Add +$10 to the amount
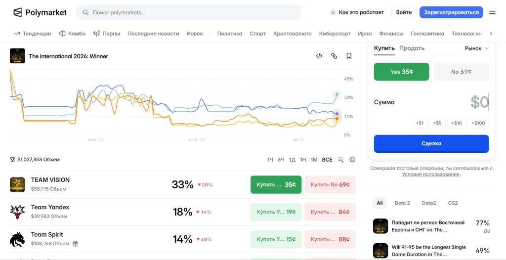Image resolution: width=506 pixels, height=260 pixels. click(x=457, y=123)
